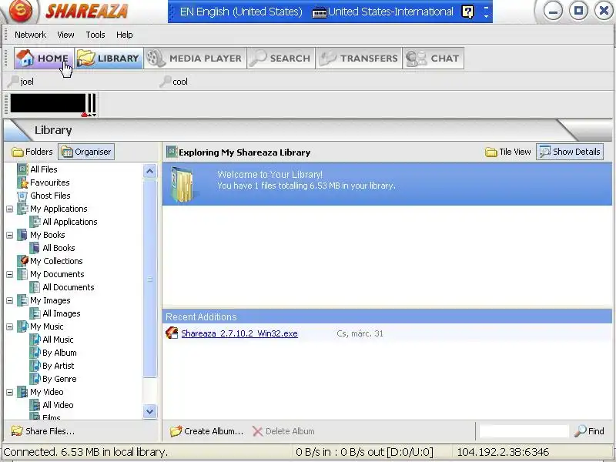Click the tree scroll down arrow

(x=149, y=411)
